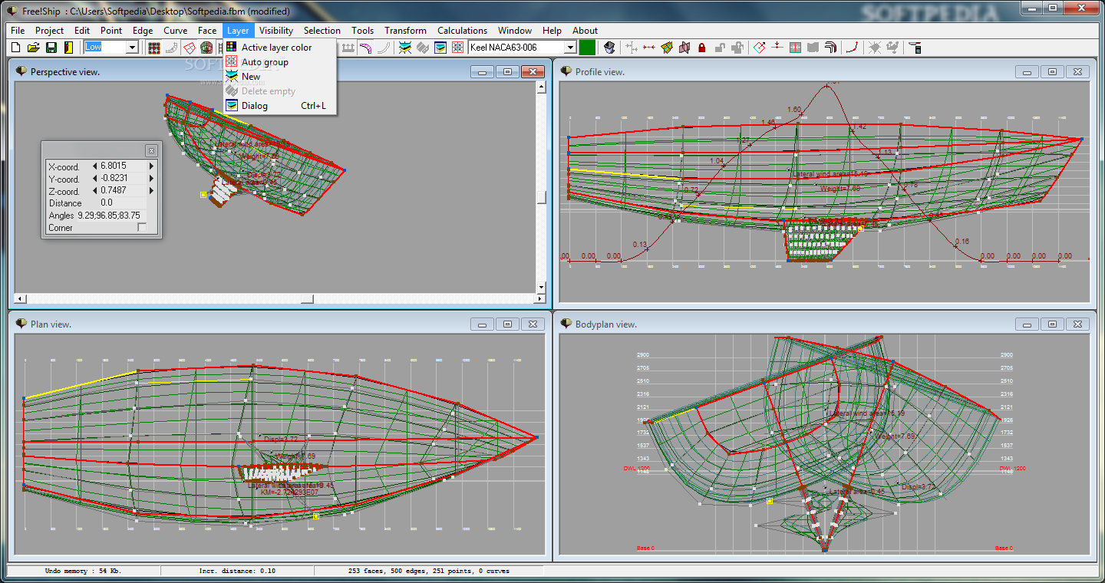Click the teal mirror panels toolbar icon
This screenshot has height=583, width=1105.
click(794, 48)
